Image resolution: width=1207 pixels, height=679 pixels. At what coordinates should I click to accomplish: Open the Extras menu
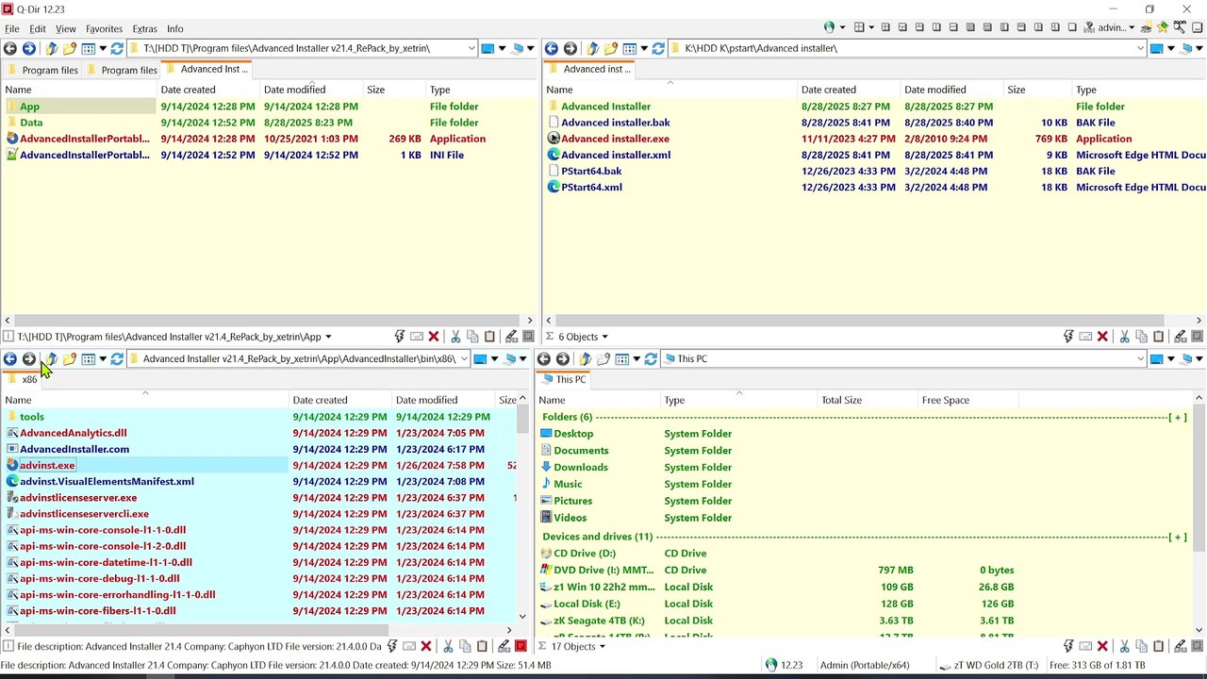pos(144,28)
